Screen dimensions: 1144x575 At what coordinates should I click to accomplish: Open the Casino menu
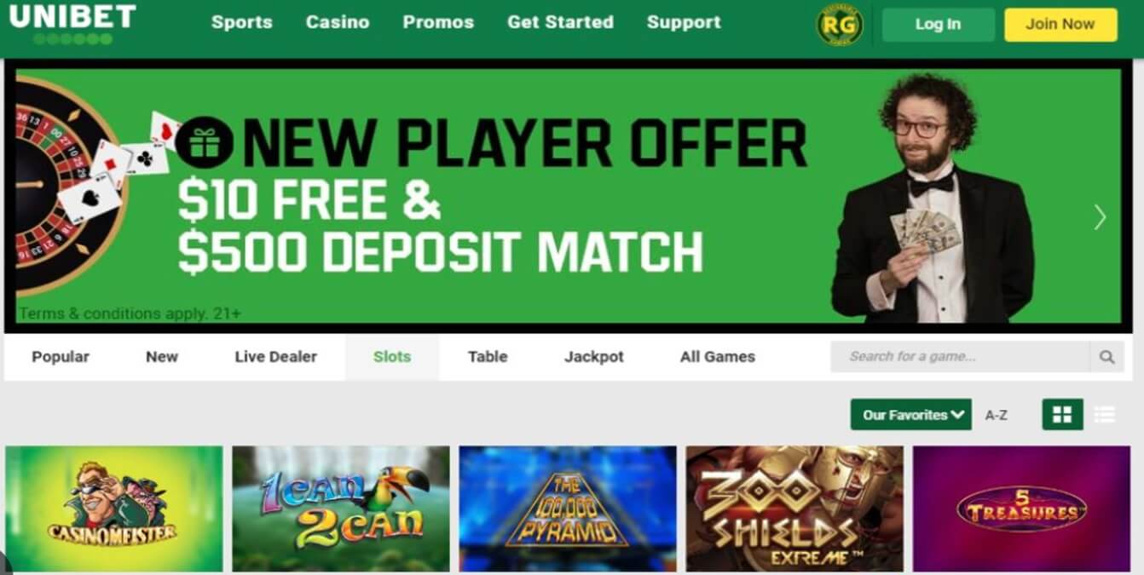[338, 22]
